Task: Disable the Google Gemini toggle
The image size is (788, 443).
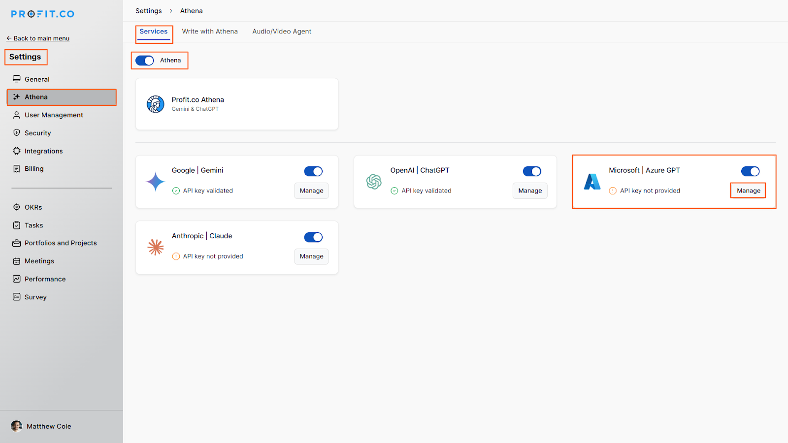Action: click(x=313, y=171)
